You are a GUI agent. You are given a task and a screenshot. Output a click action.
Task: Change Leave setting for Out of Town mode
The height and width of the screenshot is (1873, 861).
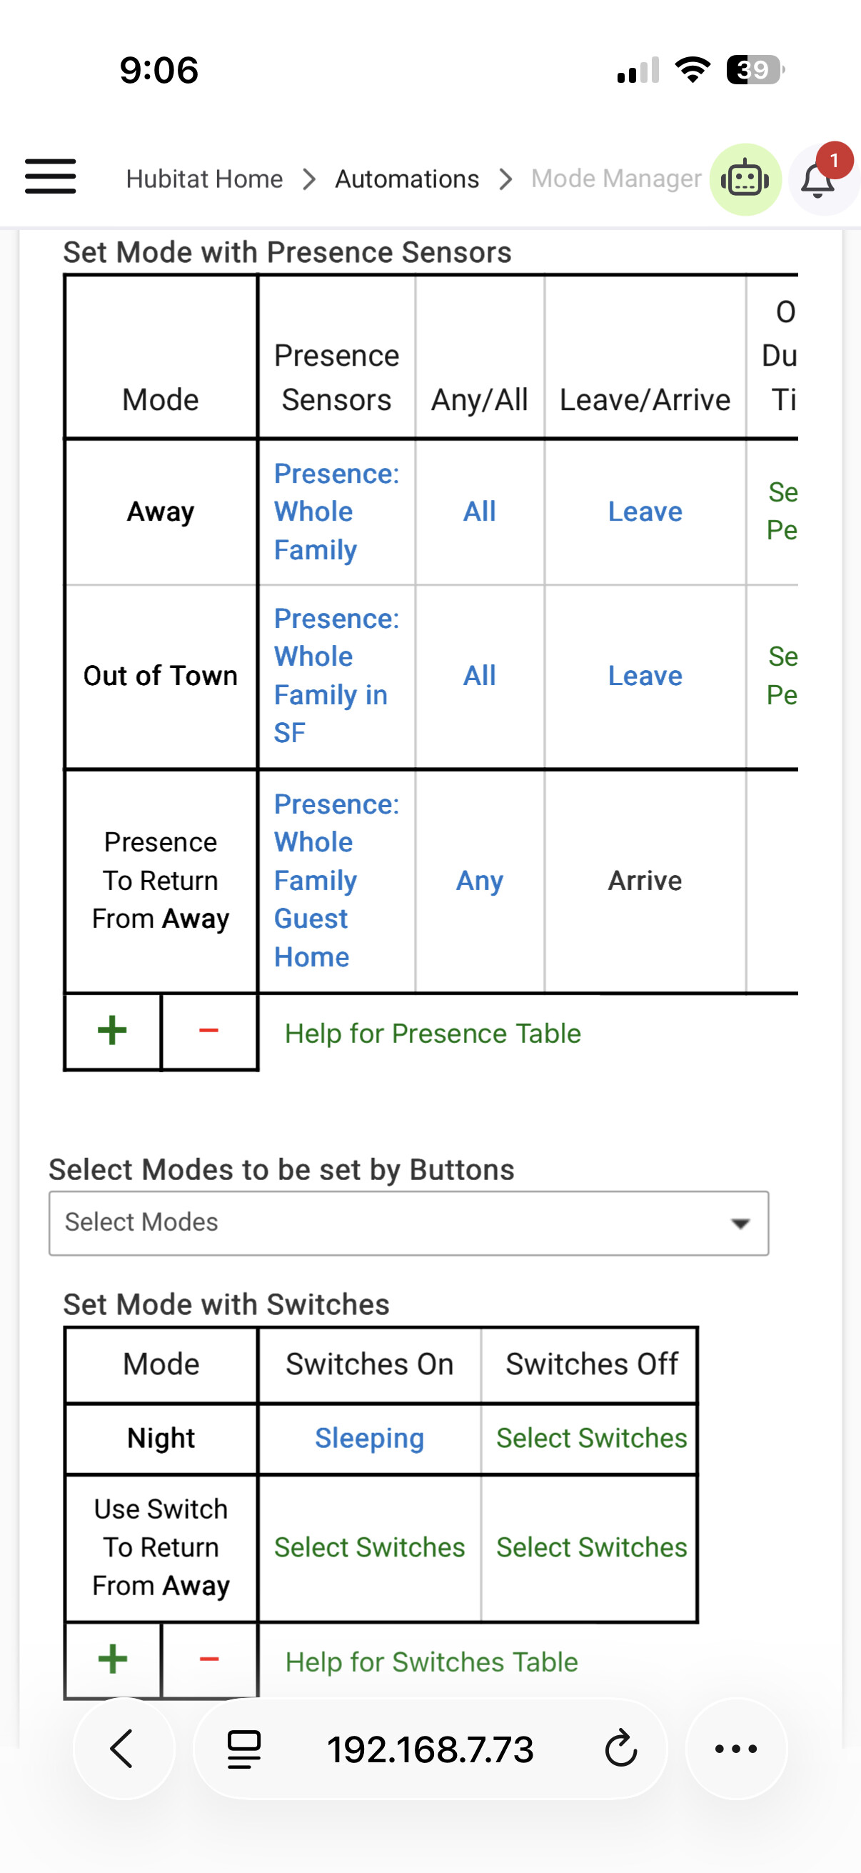[x=645, y=676]
